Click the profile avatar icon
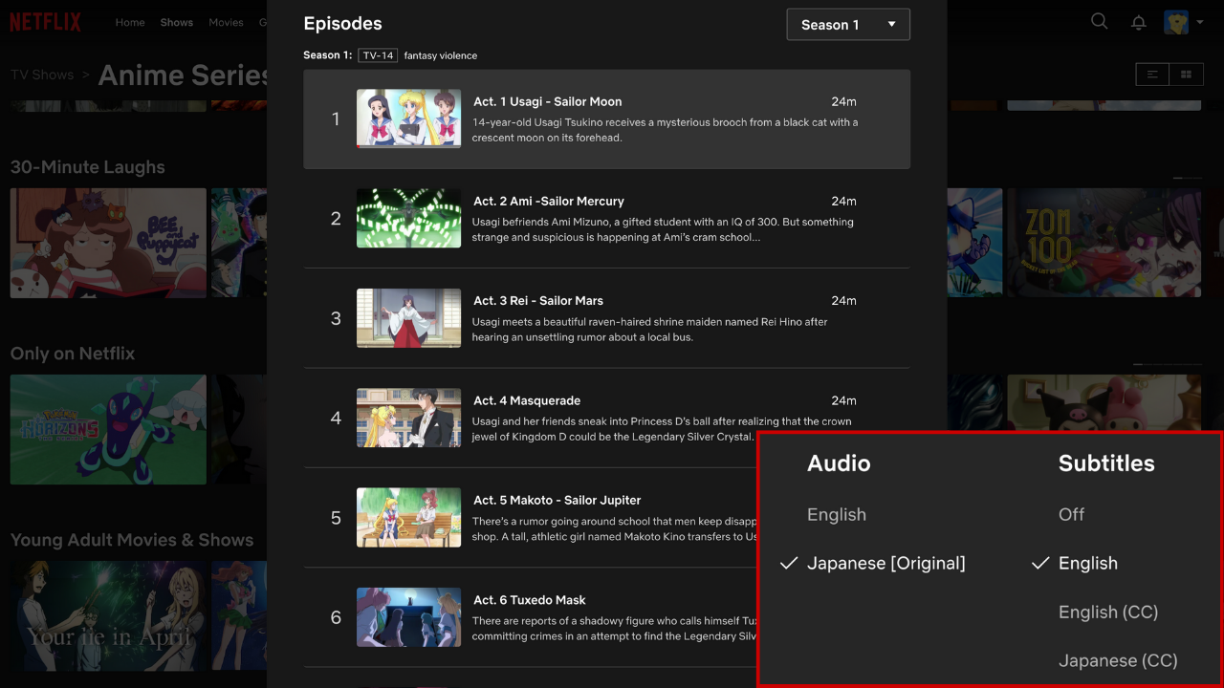Image resolution: width=1224 pixels, height=688 pixels. point(1175,22)
